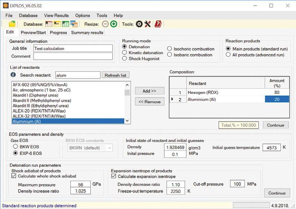Viewport: 296px width, 209px height.
Task: Click the reactant list scroll down arrow
Action: coord(127,121)
